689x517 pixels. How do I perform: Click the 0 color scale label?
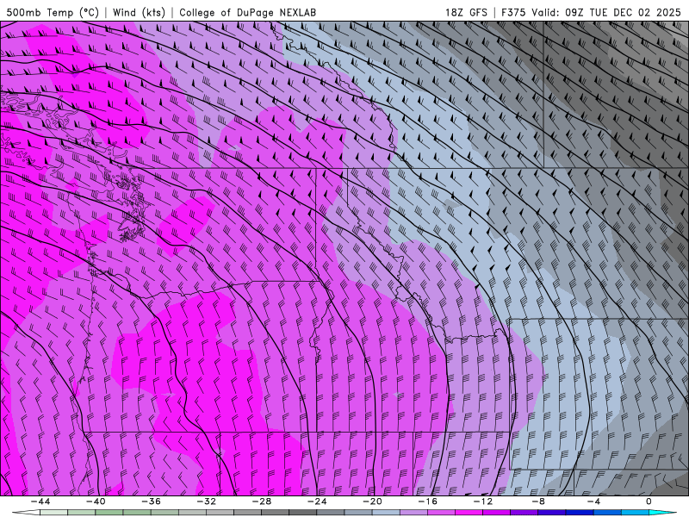point(649,501)
